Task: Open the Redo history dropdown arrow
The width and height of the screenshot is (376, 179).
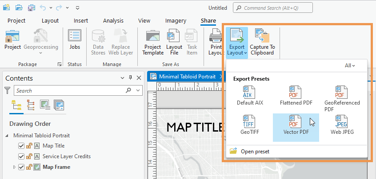Action: tap(68, 8)
